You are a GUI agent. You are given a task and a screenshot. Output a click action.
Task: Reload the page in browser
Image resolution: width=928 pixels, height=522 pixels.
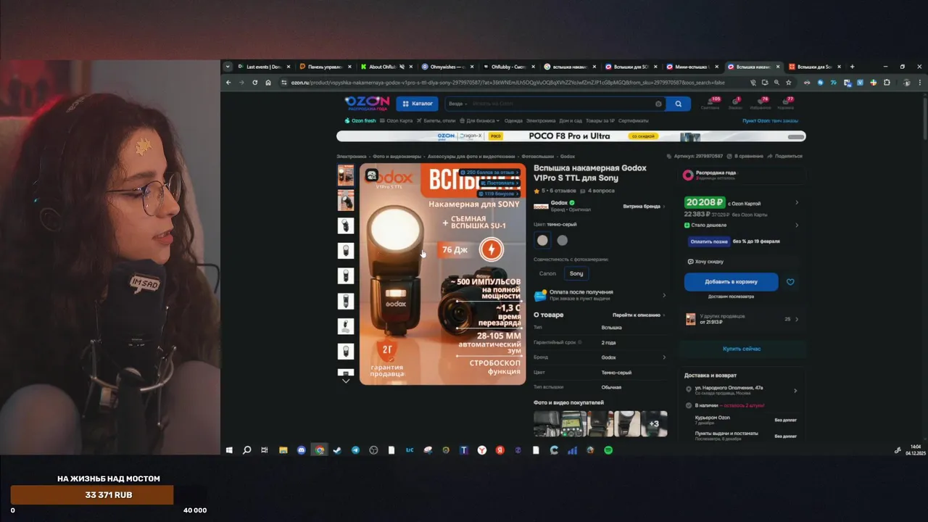pyautogui.click(x=254, y=83)
